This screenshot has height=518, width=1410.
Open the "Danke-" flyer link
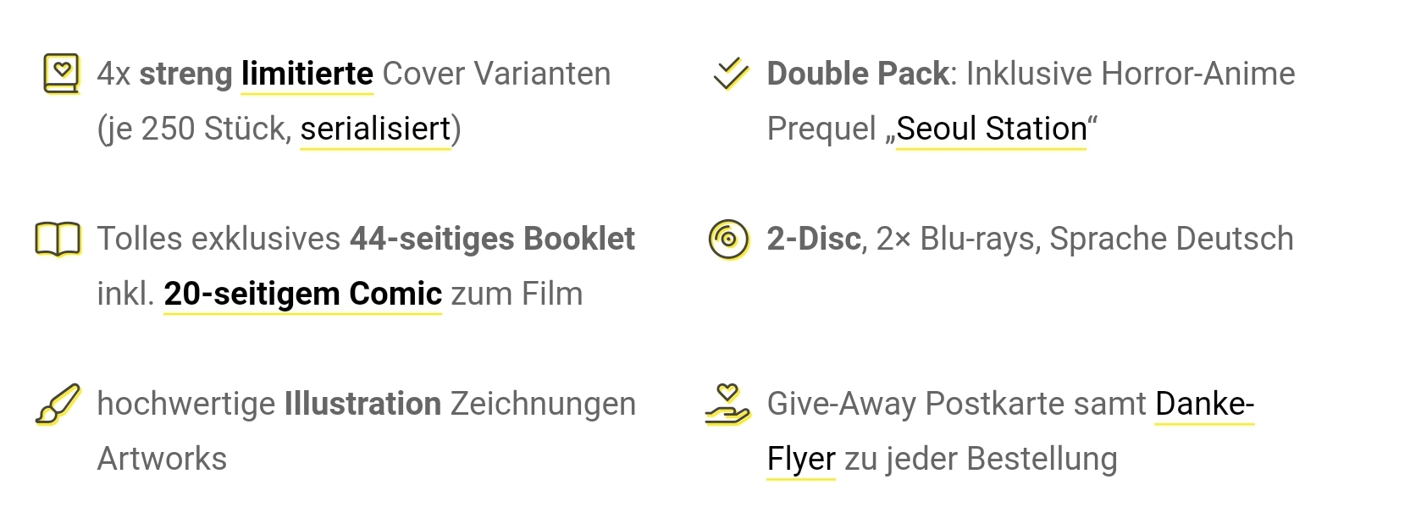[1204, 405]
